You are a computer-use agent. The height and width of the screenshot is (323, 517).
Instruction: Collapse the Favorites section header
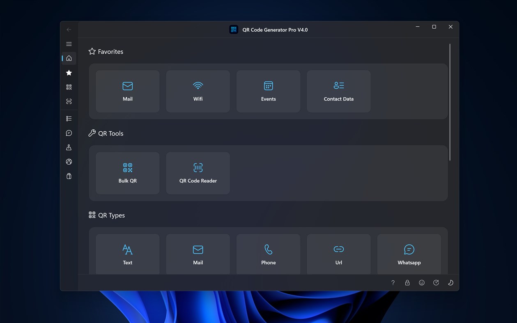106,51
